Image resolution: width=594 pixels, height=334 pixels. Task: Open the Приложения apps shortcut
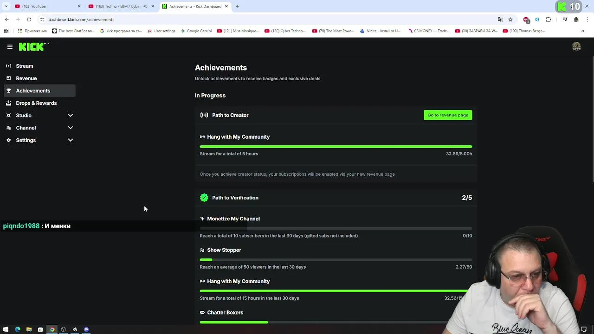pos(32,31)
